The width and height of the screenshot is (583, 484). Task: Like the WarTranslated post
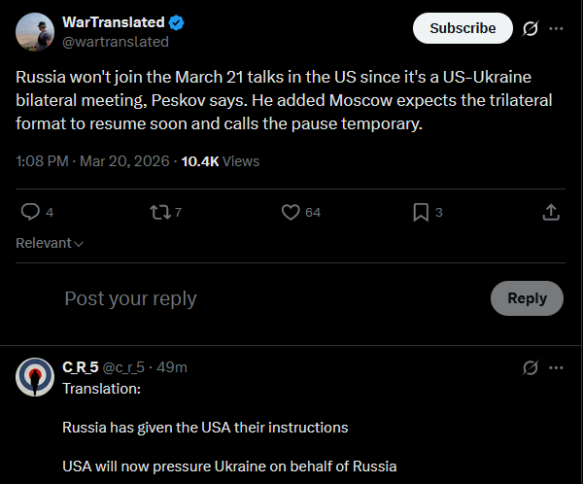(290, 212)
